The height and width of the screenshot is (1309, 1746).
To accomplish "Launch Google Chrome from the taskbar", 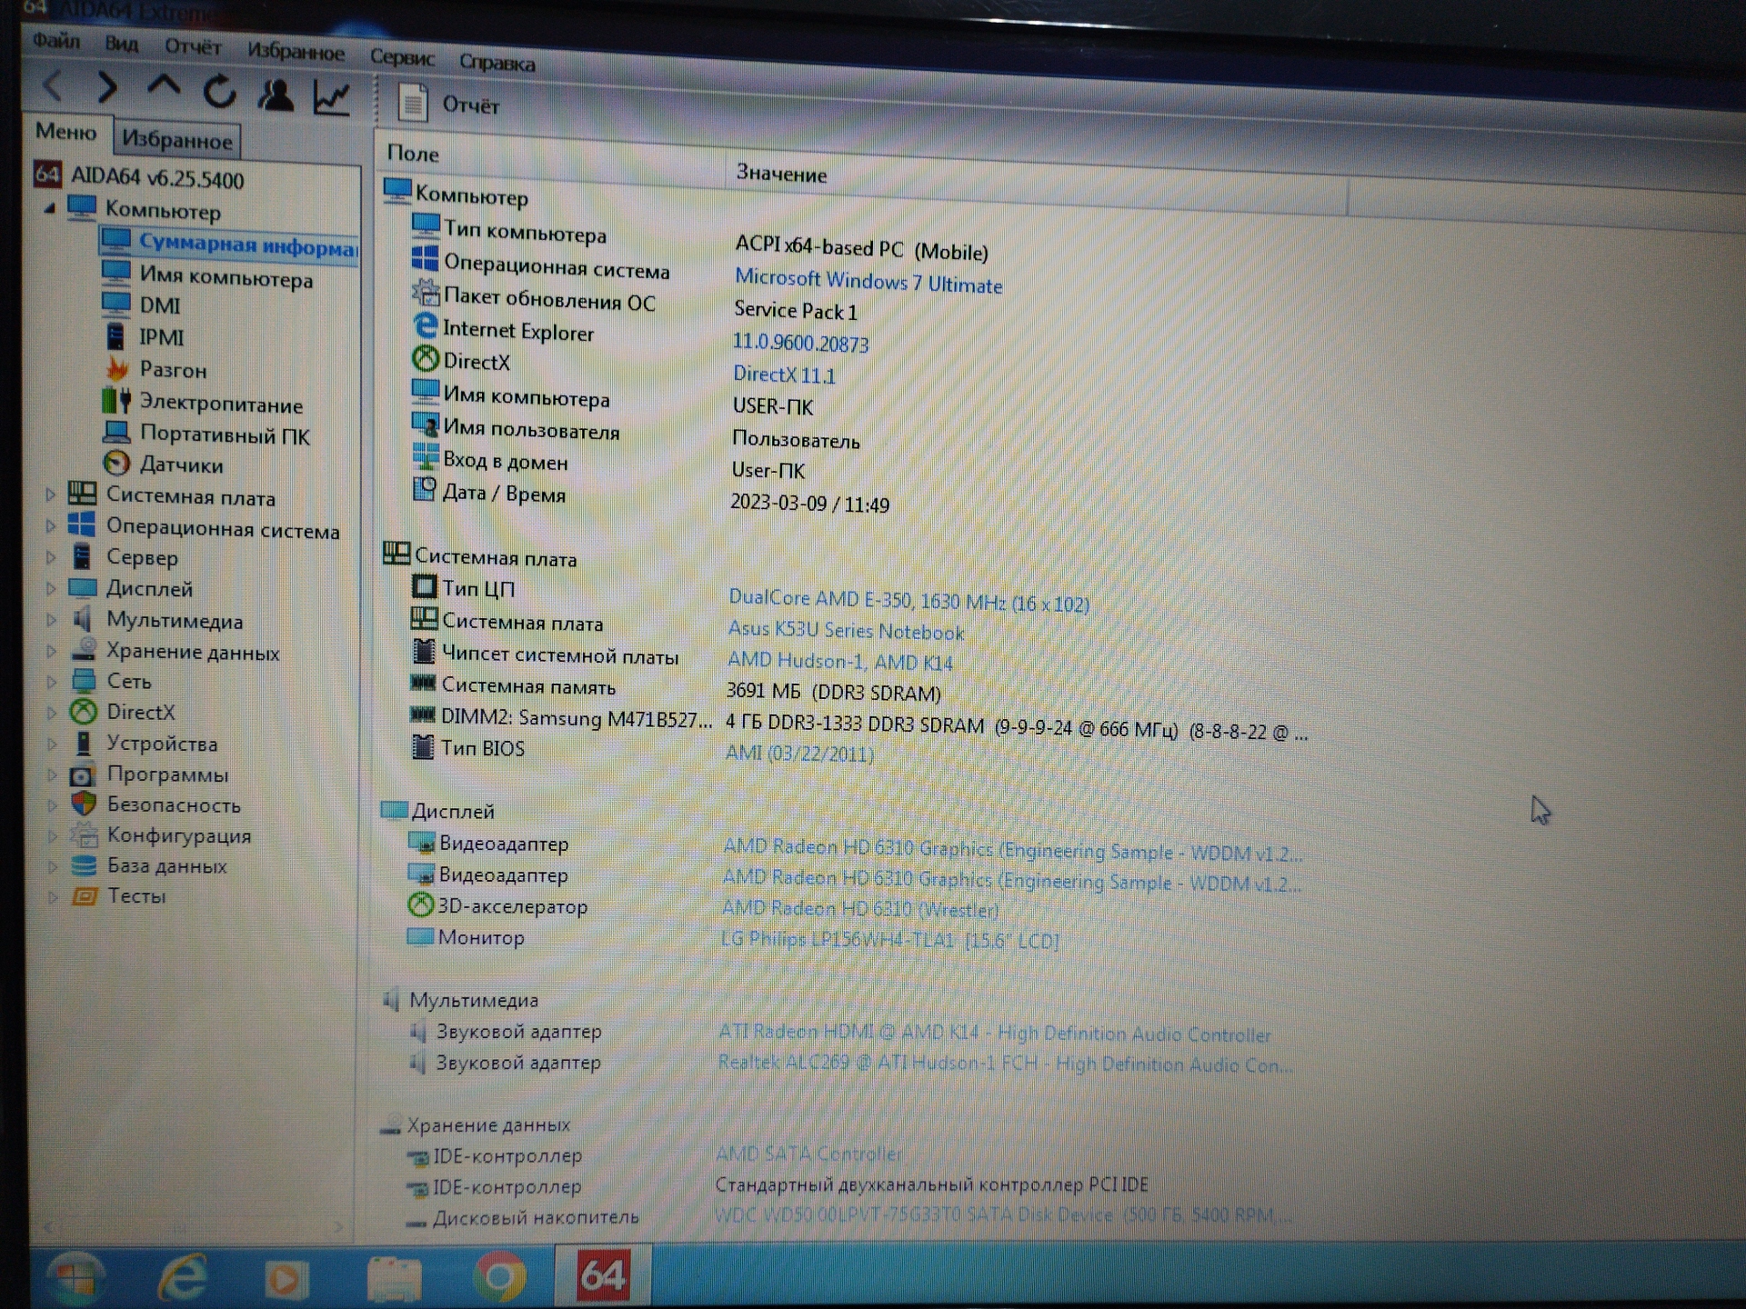I will pyautogui.click(x=499, y=1277).
